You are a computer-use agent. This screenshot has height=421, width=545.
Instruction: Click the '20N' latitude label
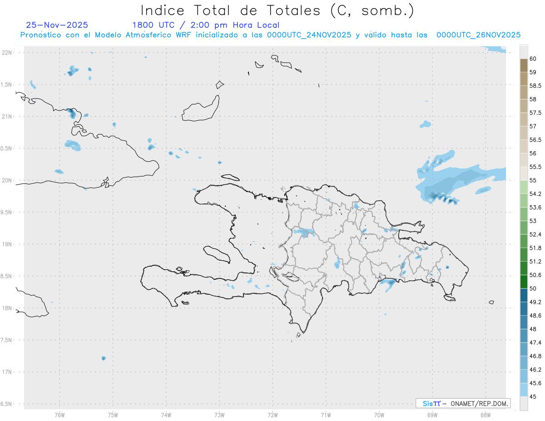tap(7, 180)
